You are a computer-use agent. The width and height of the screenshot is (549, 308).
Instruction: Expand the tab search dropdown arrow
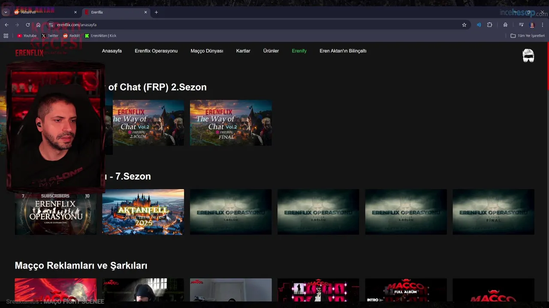point(6,12)
